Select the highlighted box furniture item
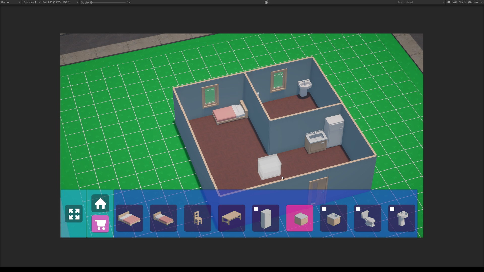The image size is (484, 272). [x=299, y=218]
